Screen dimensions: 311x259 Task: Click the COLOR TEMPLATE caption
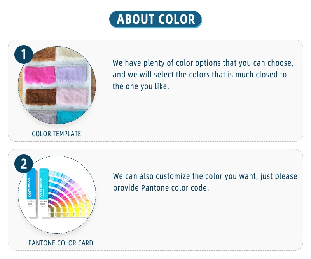pos(56,134)
